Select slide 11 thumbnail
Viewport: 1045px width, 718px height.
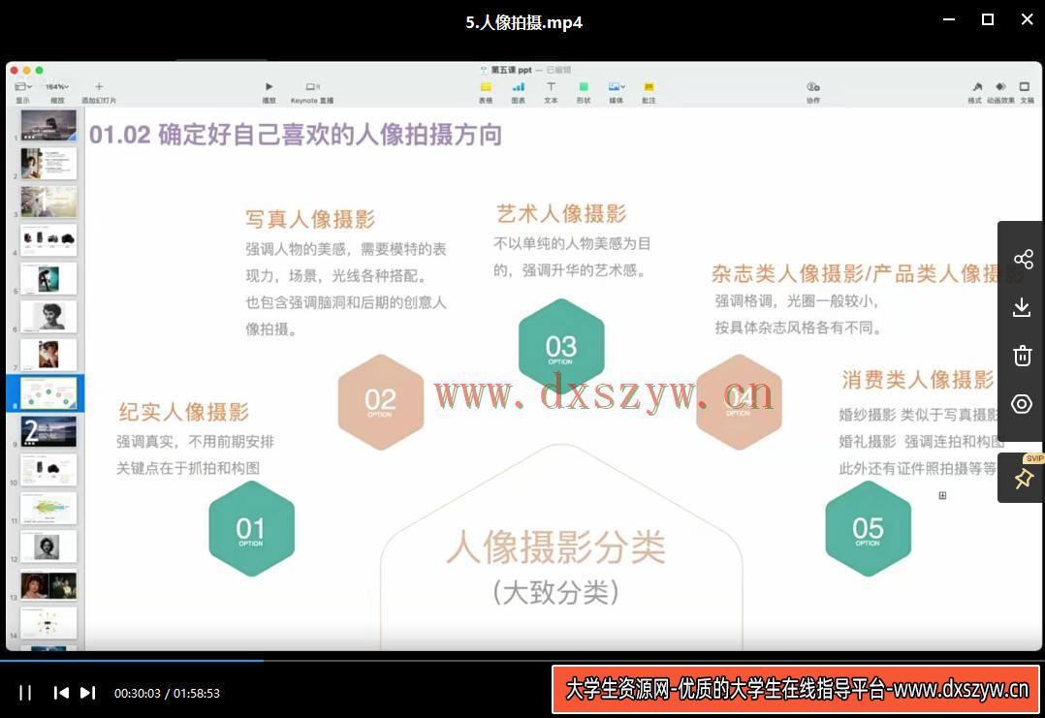tap(48, 508)
